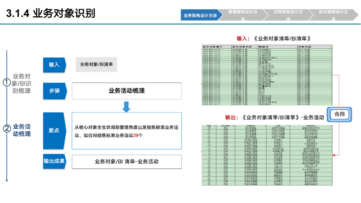Open the 对象类型 column filter dropdown

[330, 47]
